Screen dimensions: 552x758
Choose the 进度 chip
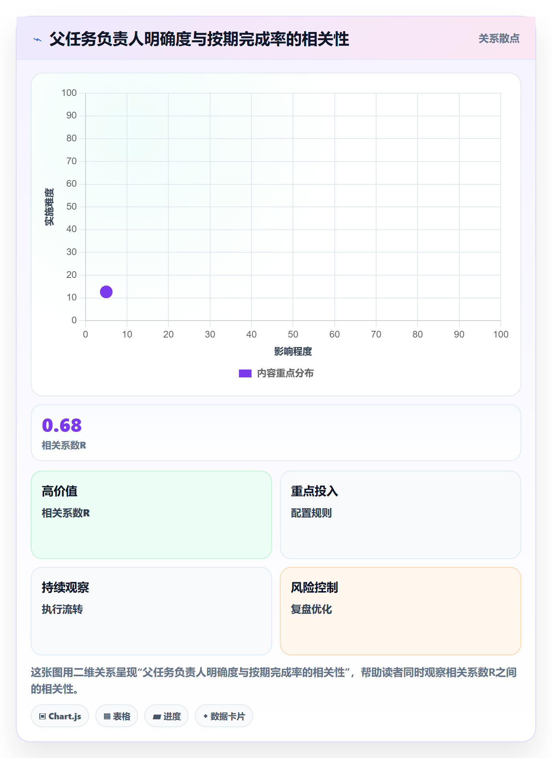coord(166,716)
